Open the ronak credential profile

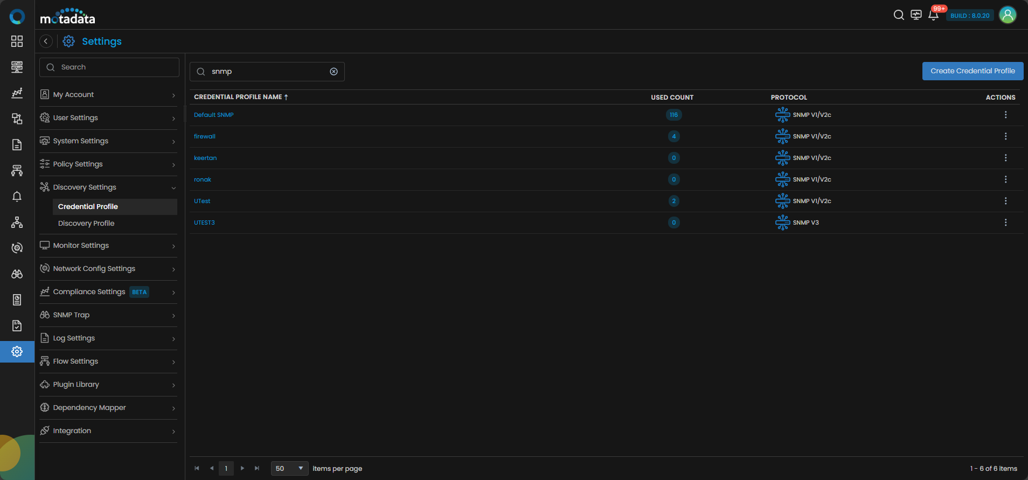(x=203, y=179)
